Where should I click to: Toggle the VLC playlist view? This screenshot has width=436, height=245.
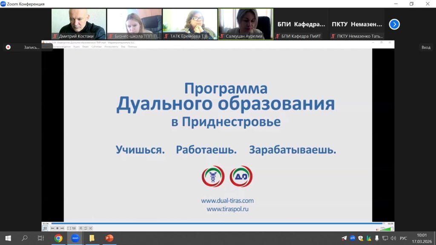click(81, 228)
